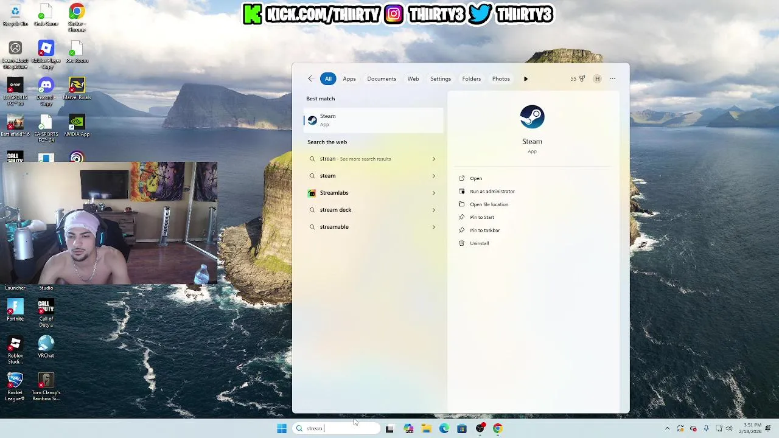Open Copilot icon on the taskbar
This screenshot has height=438, width=779.
408,428
